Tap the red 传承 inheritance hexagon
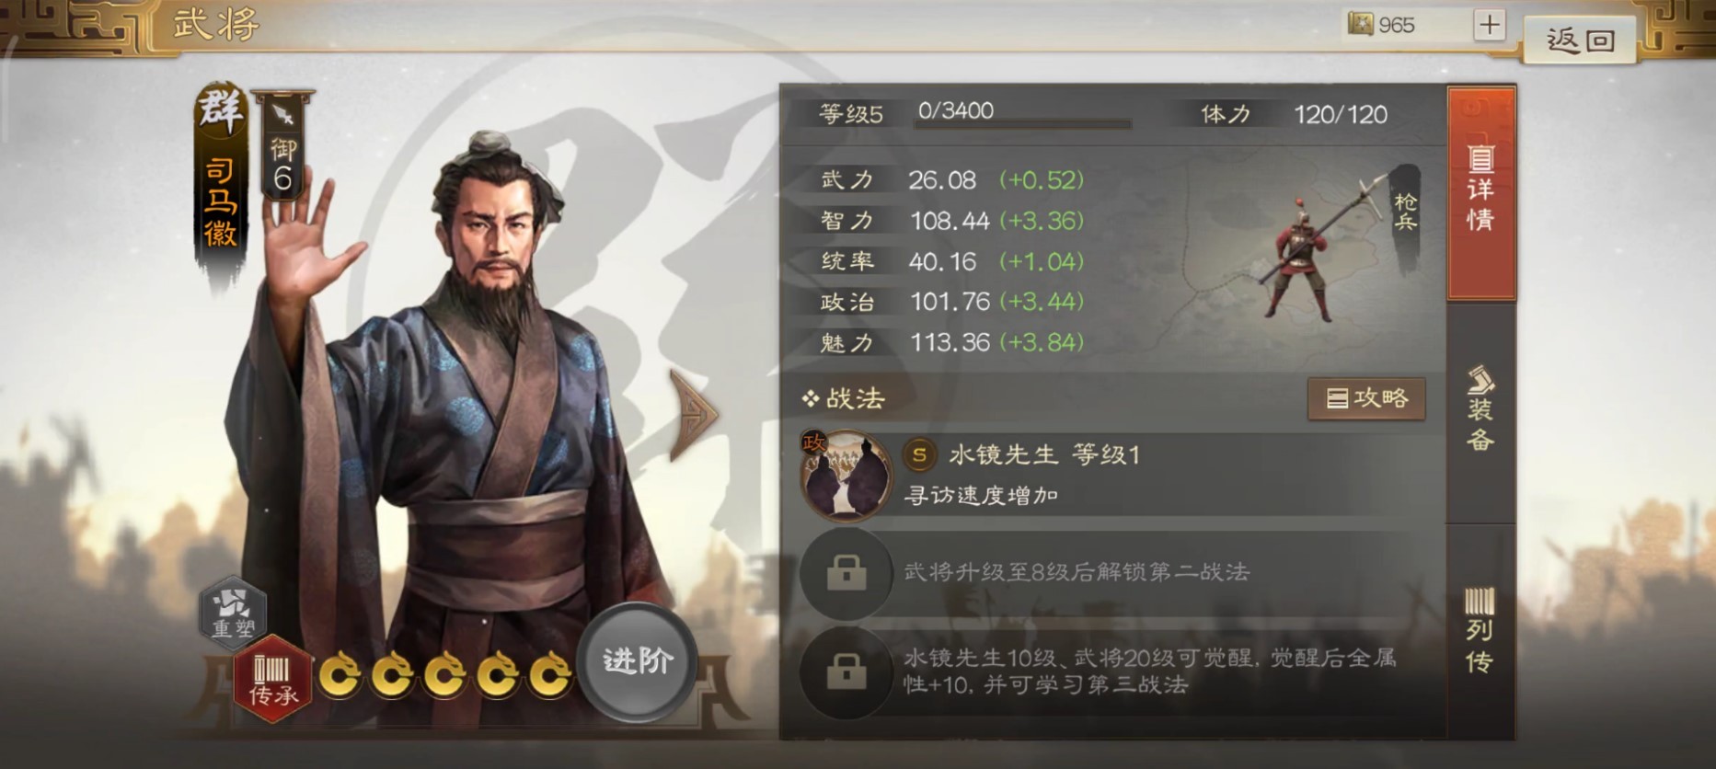Viewport: 1716px width, 769px height. pyautogui.click(x=272, y=679)
